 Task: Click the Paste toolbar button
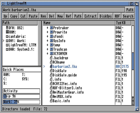pos(33,16)
